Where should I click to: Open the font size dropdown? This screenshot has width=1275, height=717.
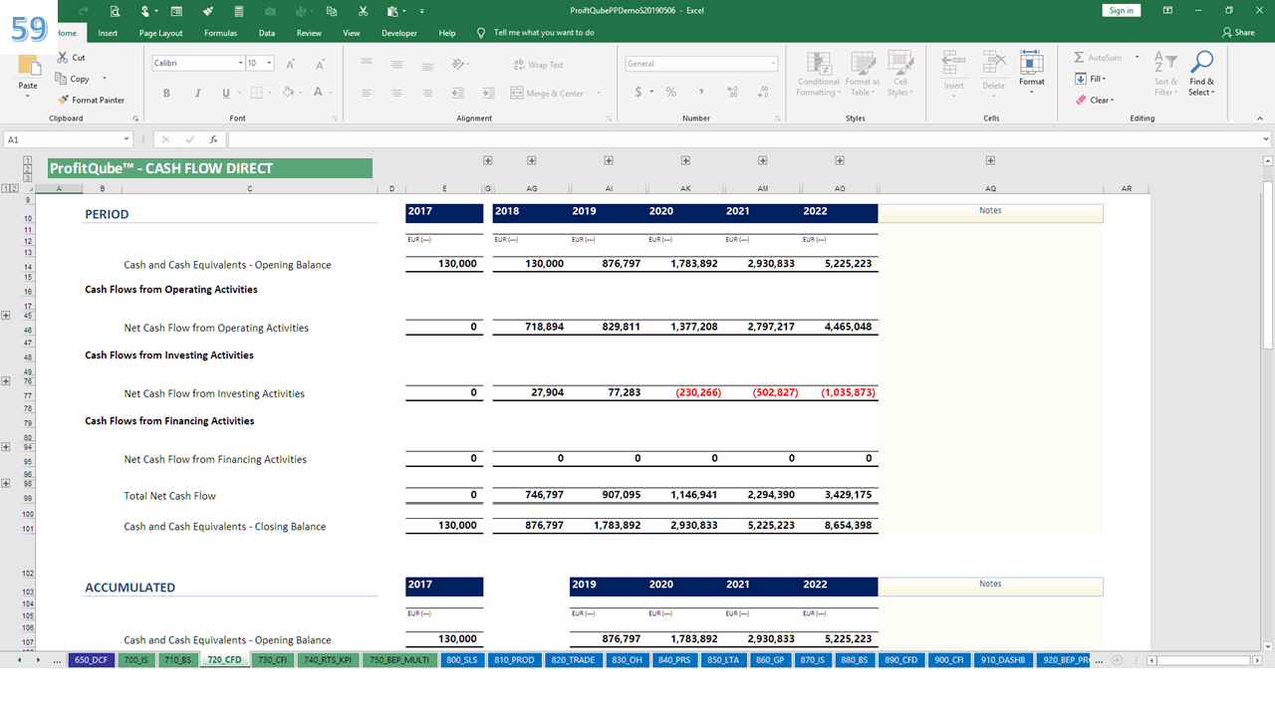(270, 63)
